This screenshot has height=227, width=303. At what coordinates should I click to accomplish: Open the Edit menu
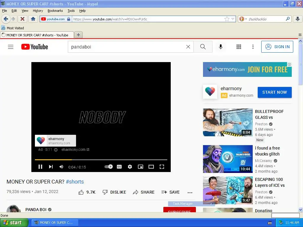coord(14,11)
